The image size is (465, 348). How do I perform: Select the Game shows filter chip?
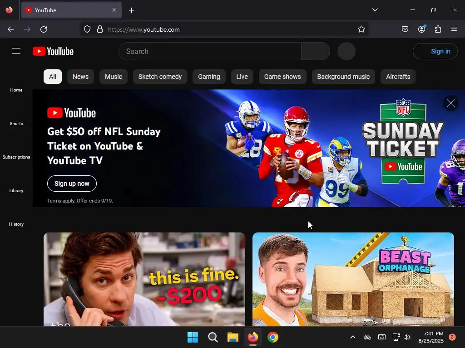click(282, 77)
